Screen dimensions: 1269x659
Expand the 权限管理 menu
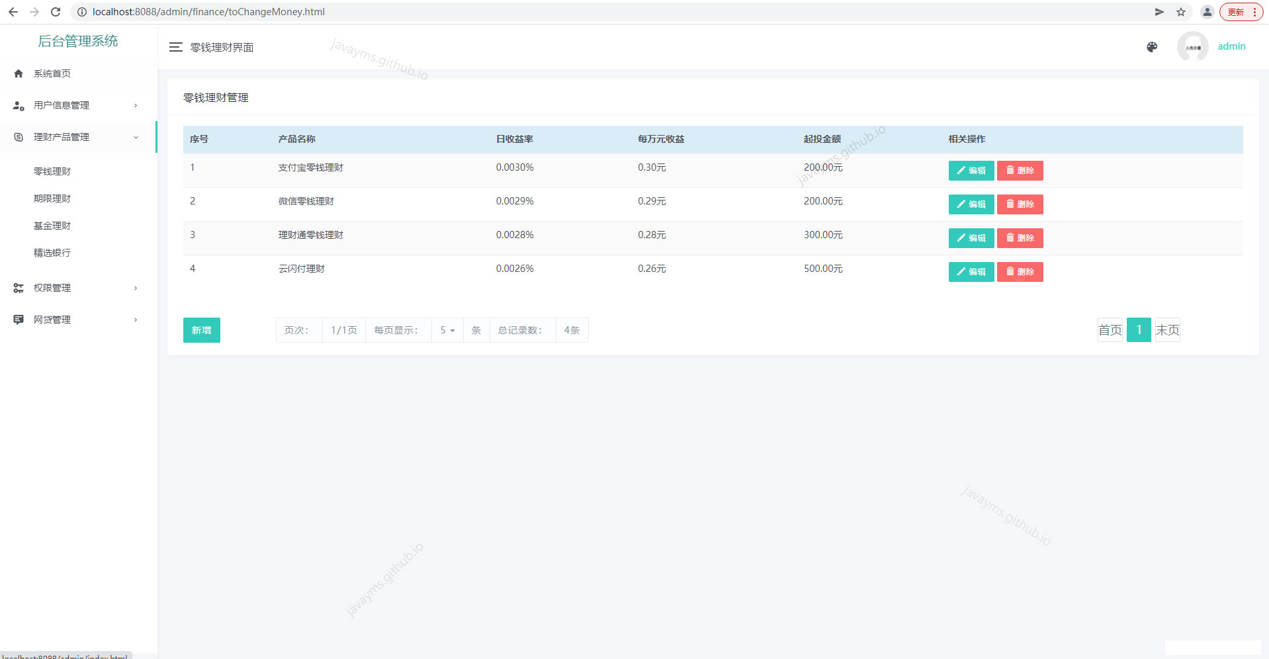(x=78, y=288)
